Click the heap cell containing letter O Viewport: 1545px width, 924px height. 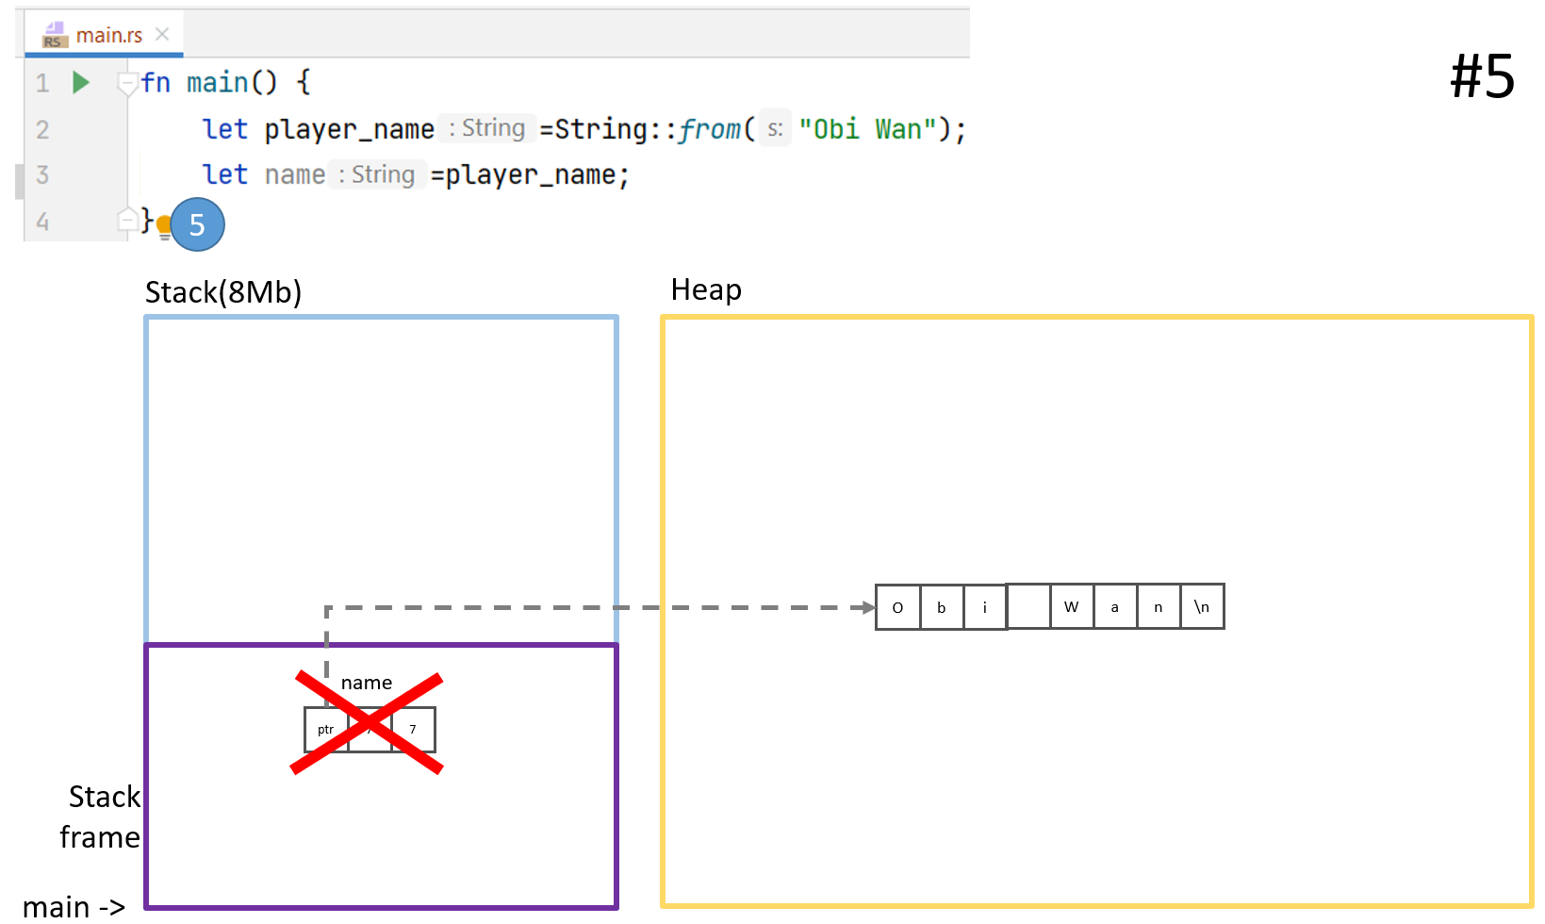897,607
